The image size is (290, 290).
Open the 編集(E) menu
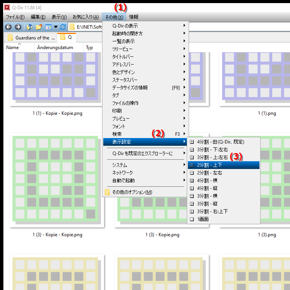click(x=38, y=17)
